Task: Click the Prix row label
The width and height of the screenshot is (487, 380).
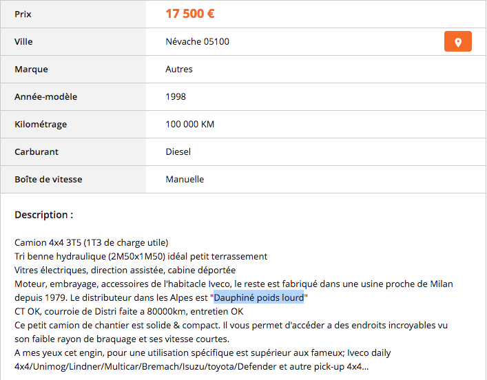Action: click(x=23, y=14)
